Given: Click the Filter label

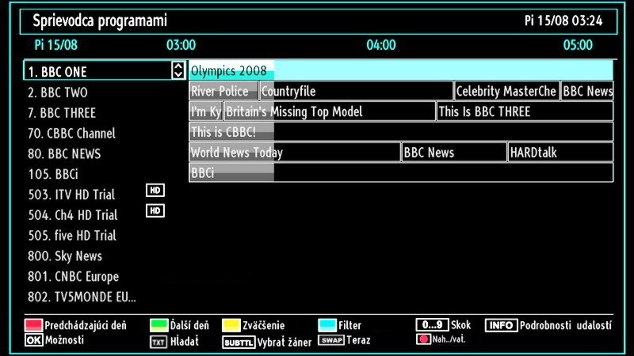Looking at the screenshot, I should pos(349,325).
